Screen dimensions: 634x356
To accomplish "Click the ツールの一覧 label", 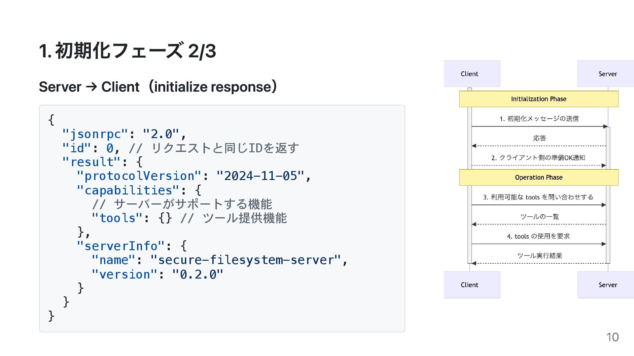I will pos(540,217).
